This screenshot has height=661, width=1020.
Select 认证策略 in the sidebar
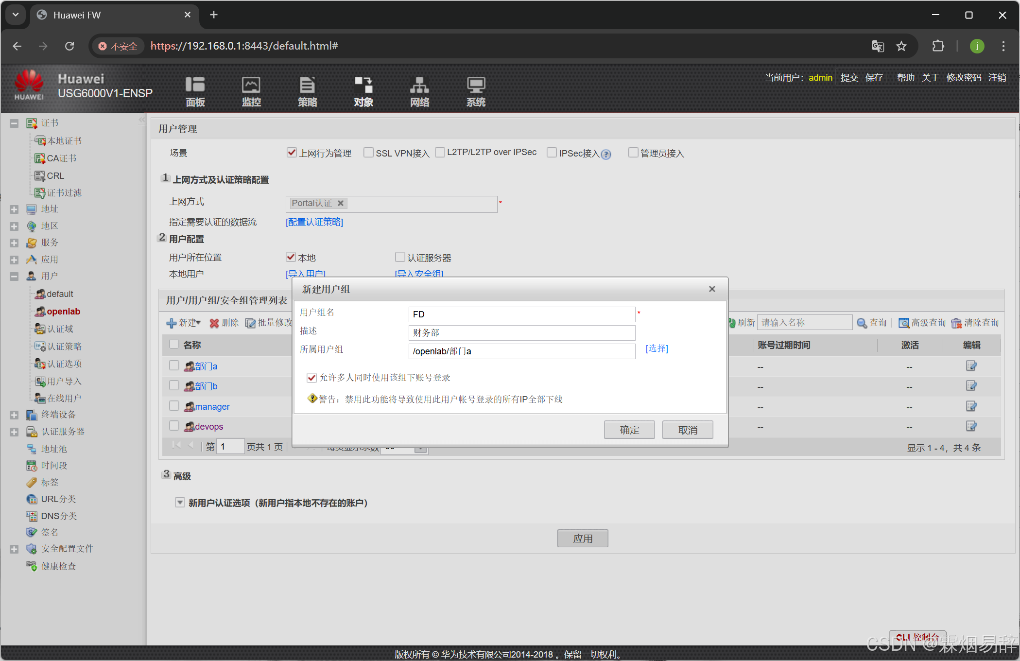click(64, 347)
